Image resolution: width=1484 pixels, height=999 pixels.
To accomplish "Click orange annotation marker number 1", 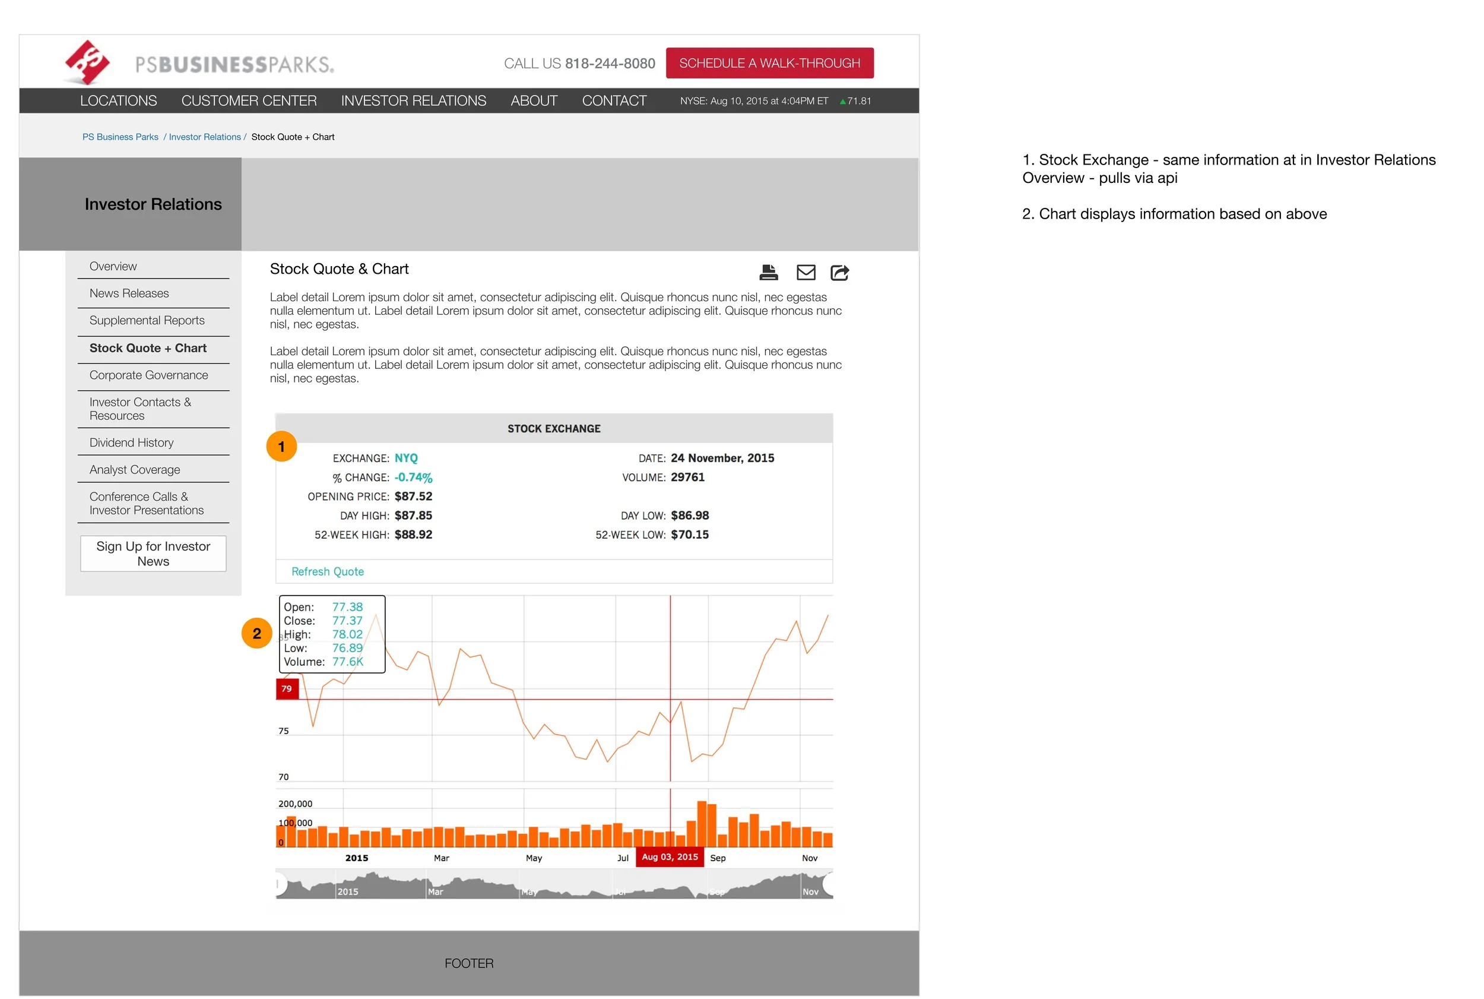I will click(281, 447).
